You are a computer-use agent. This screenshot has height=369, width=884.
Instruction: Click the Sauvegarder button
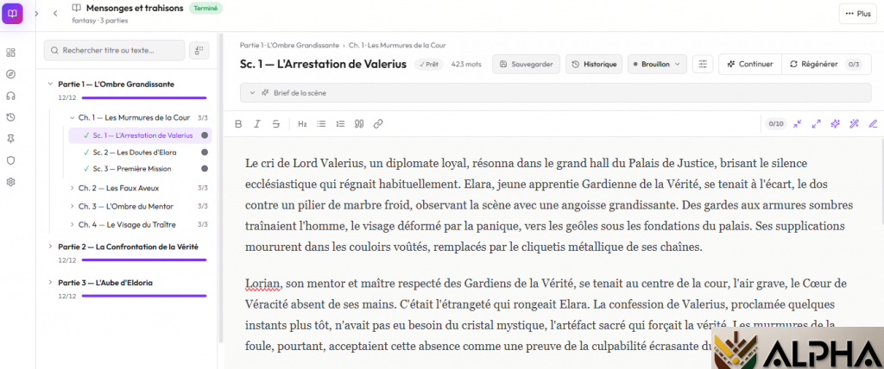(526, 64)
